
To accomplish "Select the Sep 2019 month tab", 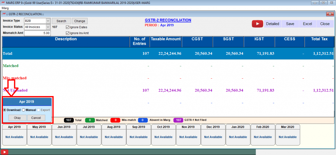I will click(139, 134).
